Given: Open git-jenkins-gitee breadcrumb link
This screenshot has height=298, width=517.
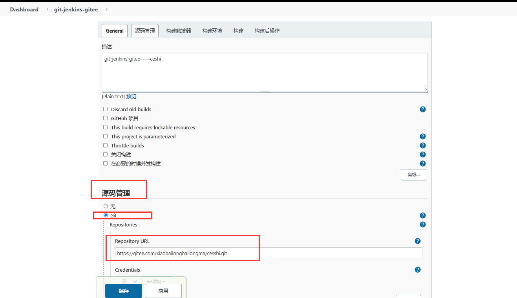Looking at the screenshot, I should point(76,9).
